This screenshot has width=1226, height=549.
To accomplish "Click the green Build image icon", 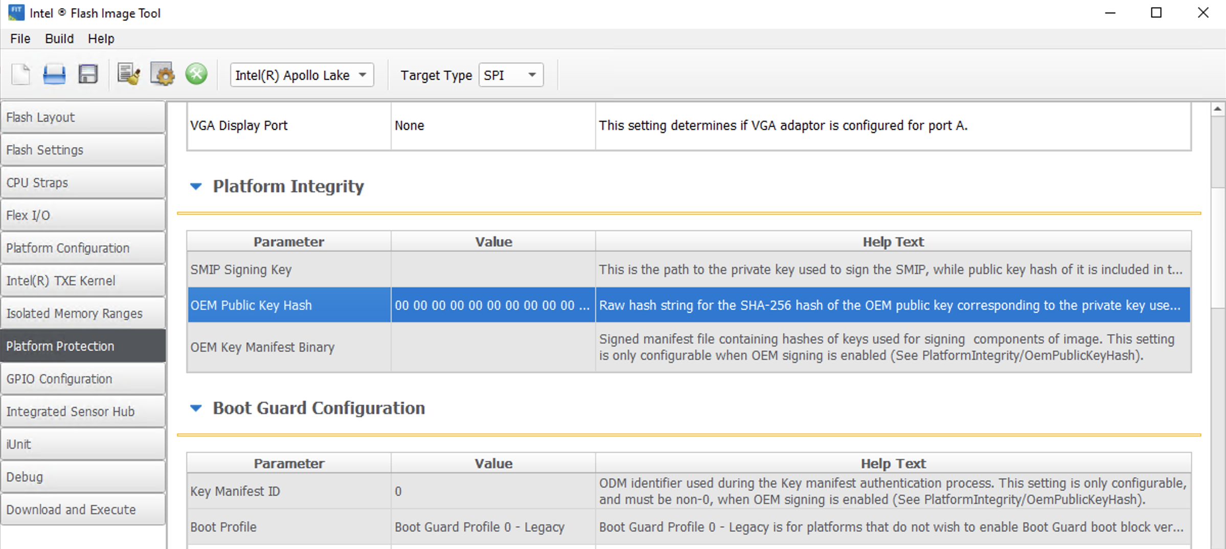I will 196,75.
